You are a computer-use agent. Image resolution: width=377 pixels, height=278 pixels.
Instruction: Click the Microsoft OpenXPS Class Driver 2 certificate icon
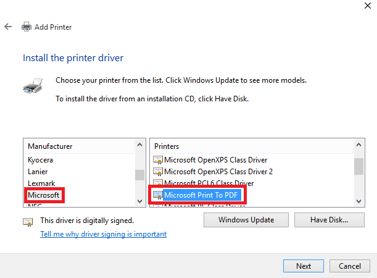[158, 172]
